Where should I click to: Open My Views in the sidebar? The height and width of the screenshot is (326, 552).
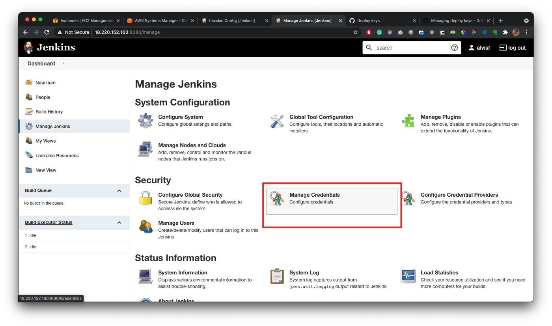tap(46, 141)
